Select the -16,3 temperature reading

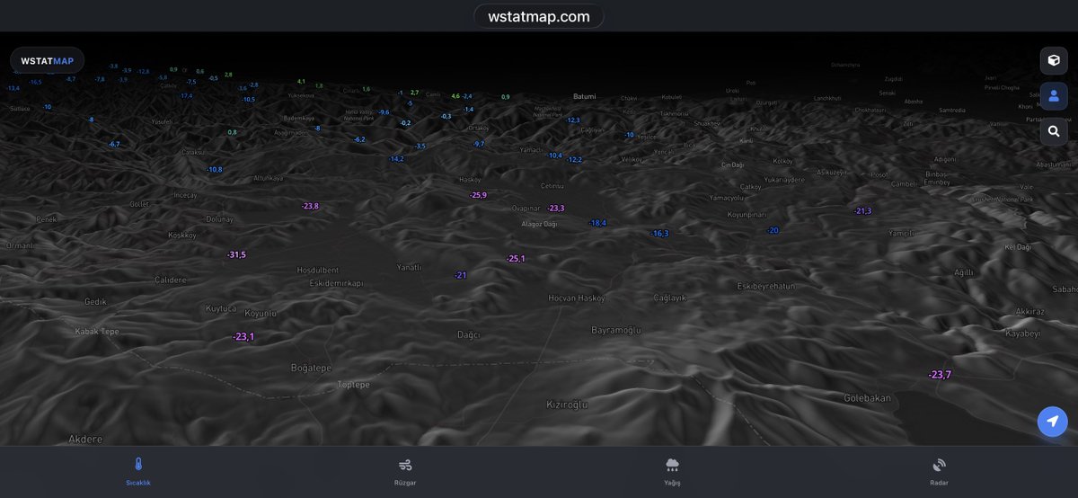tap(659, 234)
